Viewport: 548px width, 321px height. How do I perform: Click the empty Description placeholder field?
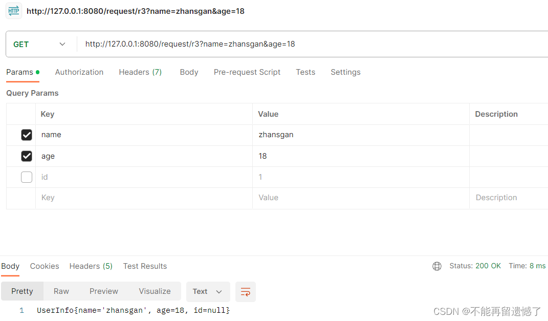(509, 198)
